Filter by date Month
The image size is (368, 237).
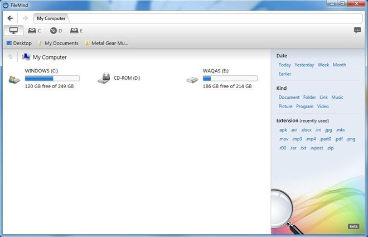click(x=340, y=65)
